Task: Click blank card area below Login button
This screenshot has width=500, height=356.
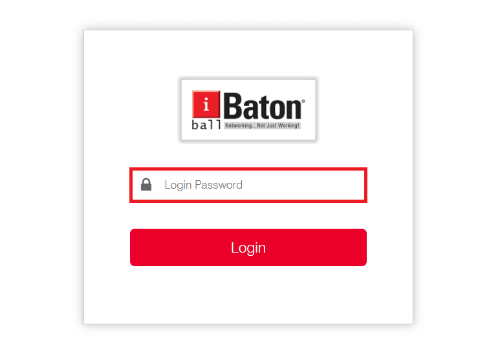Action: [248, 295]
